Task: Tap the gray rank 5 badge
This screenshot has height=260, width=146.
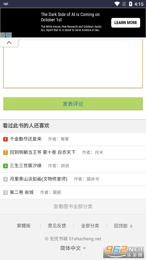Action: [6, 192]
